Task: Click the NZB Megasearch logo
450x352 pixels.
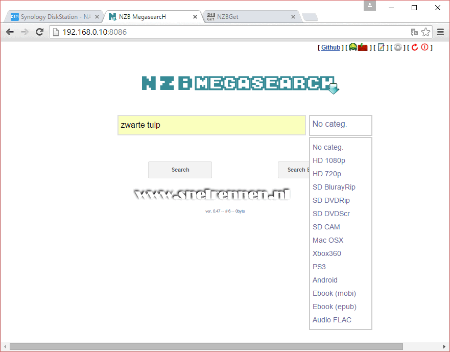Action: click(x=241, y=85)
